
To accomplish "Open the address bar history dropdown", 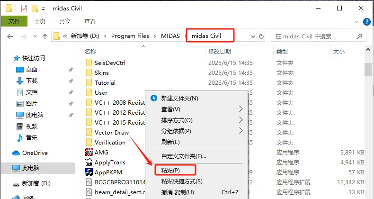I will pos(253,36).
